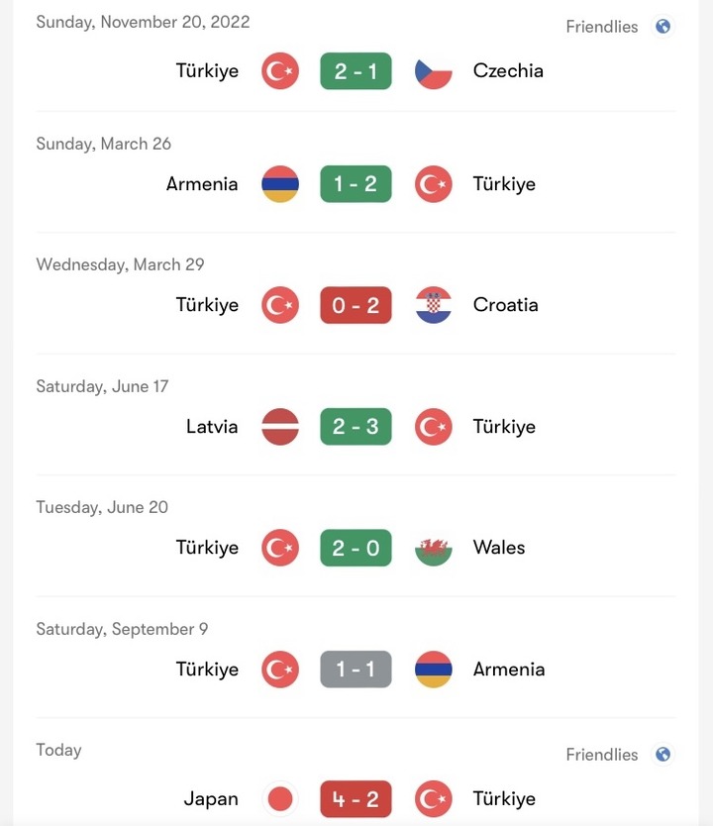
Task: Open the 2 - 1 Türkiye vs Czechia score
Action: pyautogui.click(x=356, y=71)
